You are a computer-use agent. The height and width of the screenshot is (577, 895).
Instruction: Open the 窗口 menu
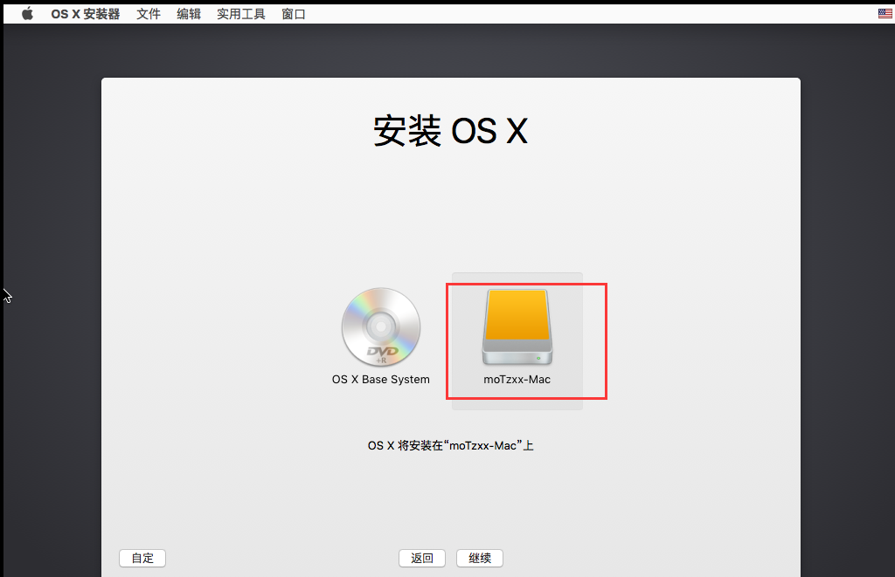[294, 14]
